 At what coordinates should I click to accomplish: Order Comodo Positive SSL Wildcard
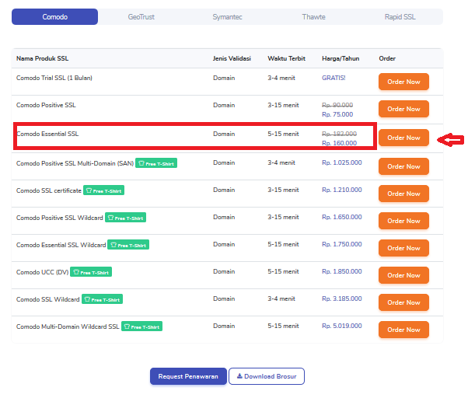click(x=403, y=221)
